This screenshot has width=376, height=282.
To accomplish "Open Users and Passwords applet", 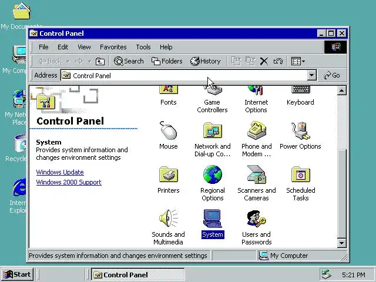I will pyautogui.click(x=256, y=227).
